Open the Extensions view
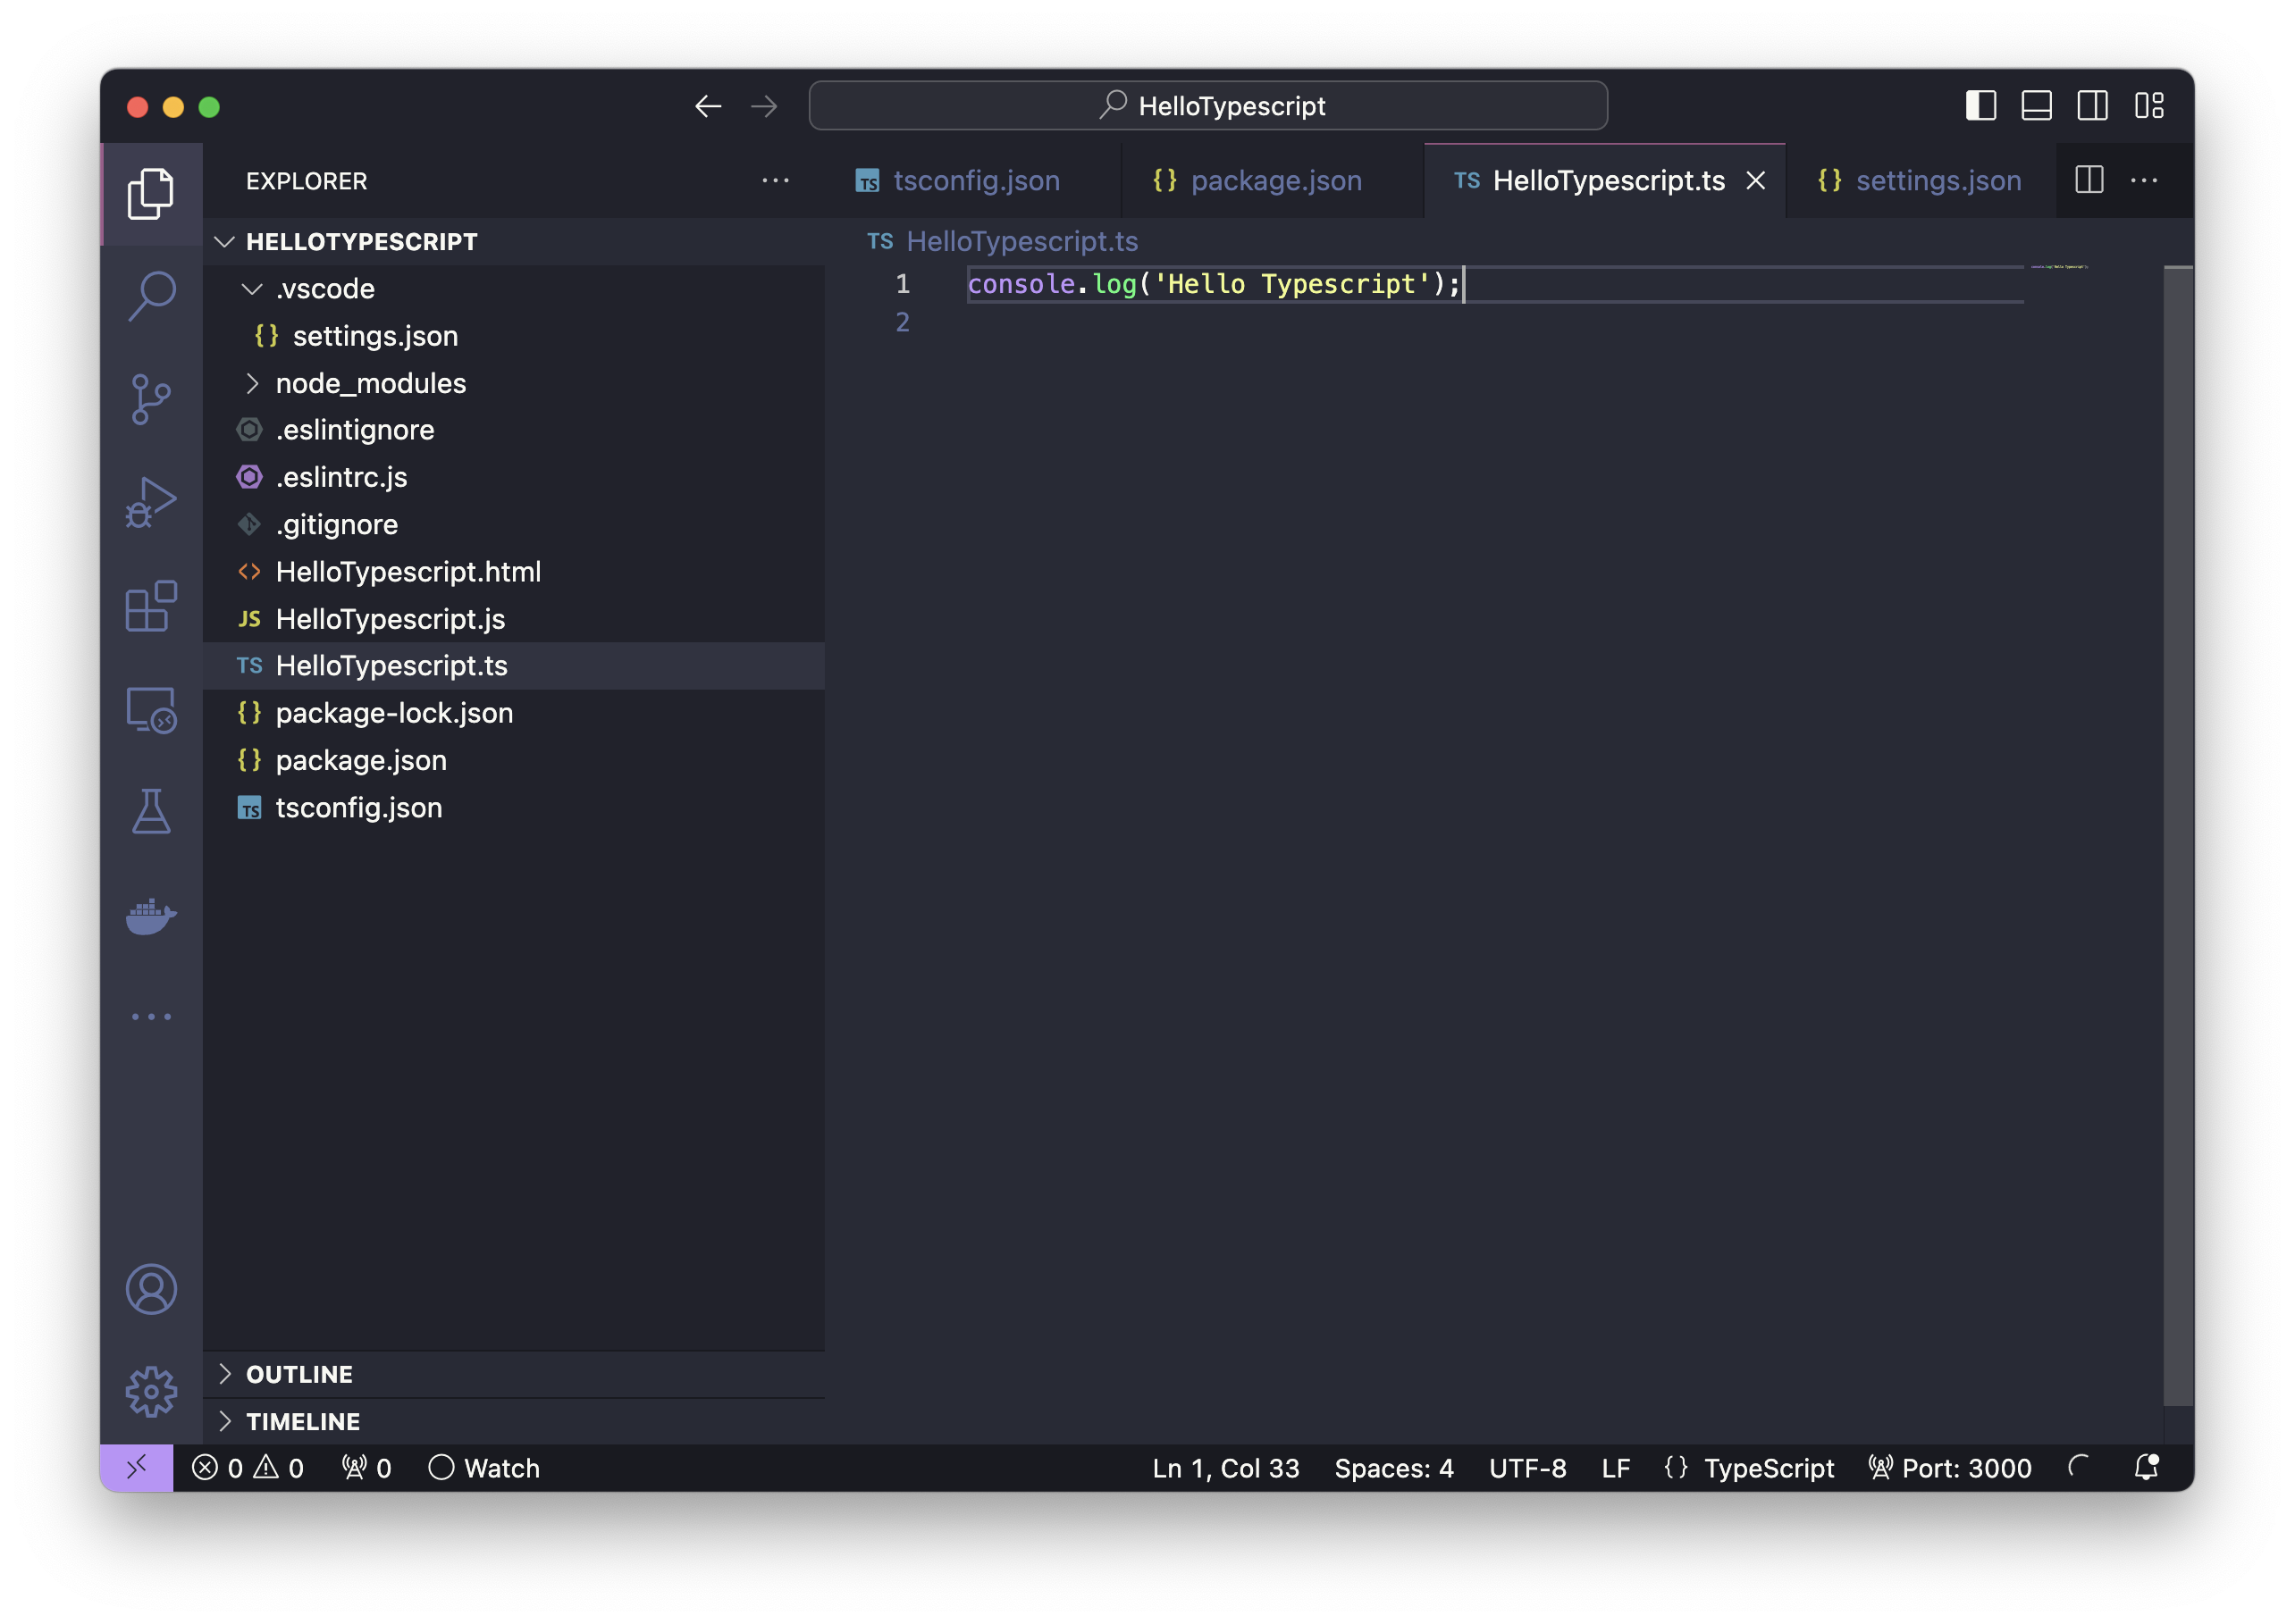The image size is (2295, 1624). pyautogui.click(x=151, y=605)
